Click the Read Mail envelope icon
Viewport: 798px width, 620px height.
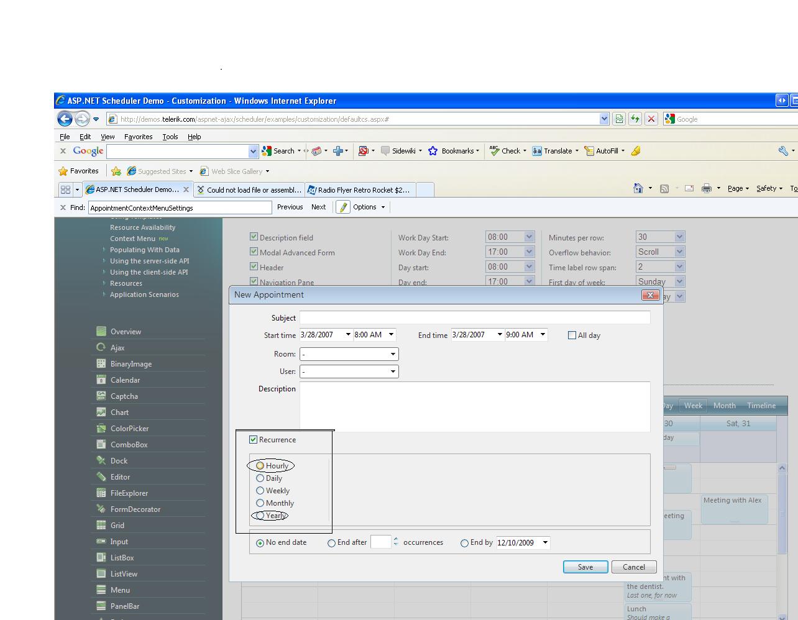tap(689, 188)
